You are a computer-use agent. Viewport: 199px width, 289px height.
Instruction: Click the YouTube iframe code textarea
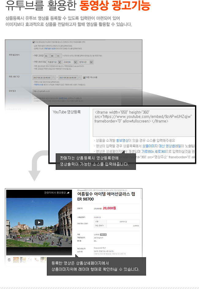144,123
